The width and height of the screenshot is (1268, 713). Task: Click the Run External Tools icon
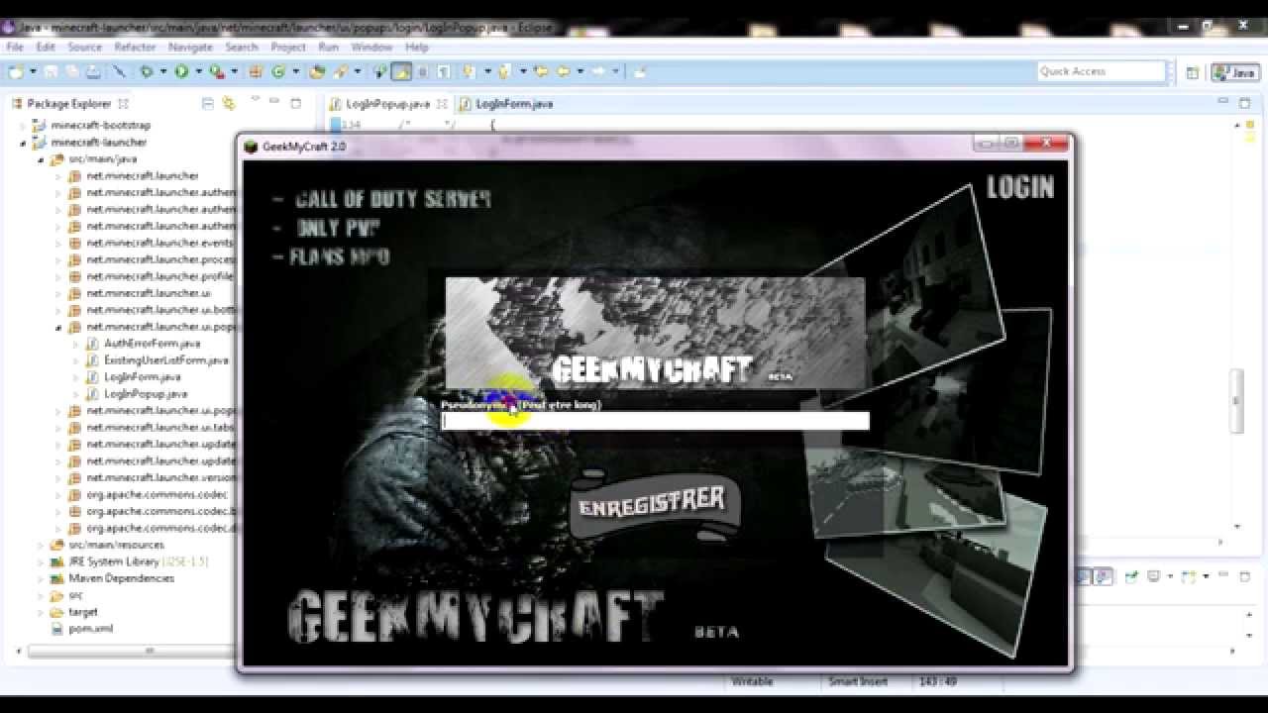click(x=216, y=71)
